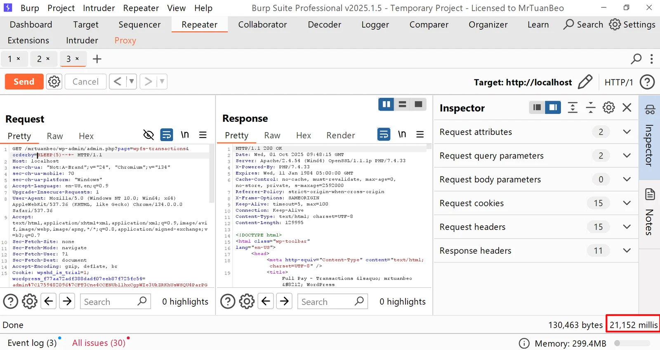660x350 pixels.
Task: Open the Repeater help question mark icon
Action: click(x=647, y=82)
